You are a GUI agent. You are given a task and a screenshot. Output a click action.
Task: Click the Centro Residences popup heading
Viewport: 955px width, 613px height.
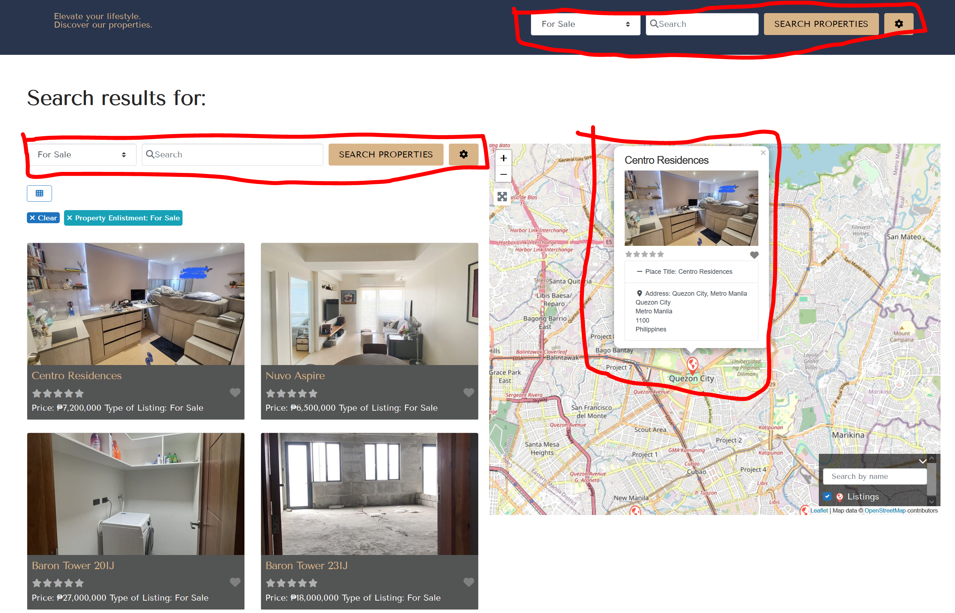point(666,161)
